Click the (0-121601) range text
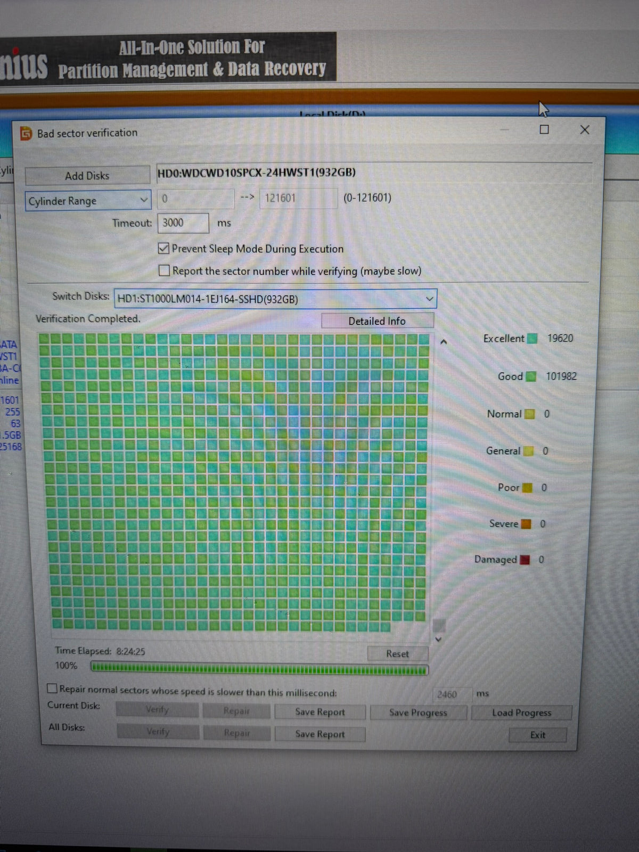The height and width of the screenshot is (852, 639). (367, 198)
